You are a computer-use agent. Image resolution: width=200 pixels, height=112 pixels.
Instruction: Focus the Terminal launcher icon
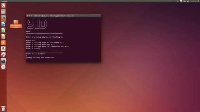click(3, 61)
